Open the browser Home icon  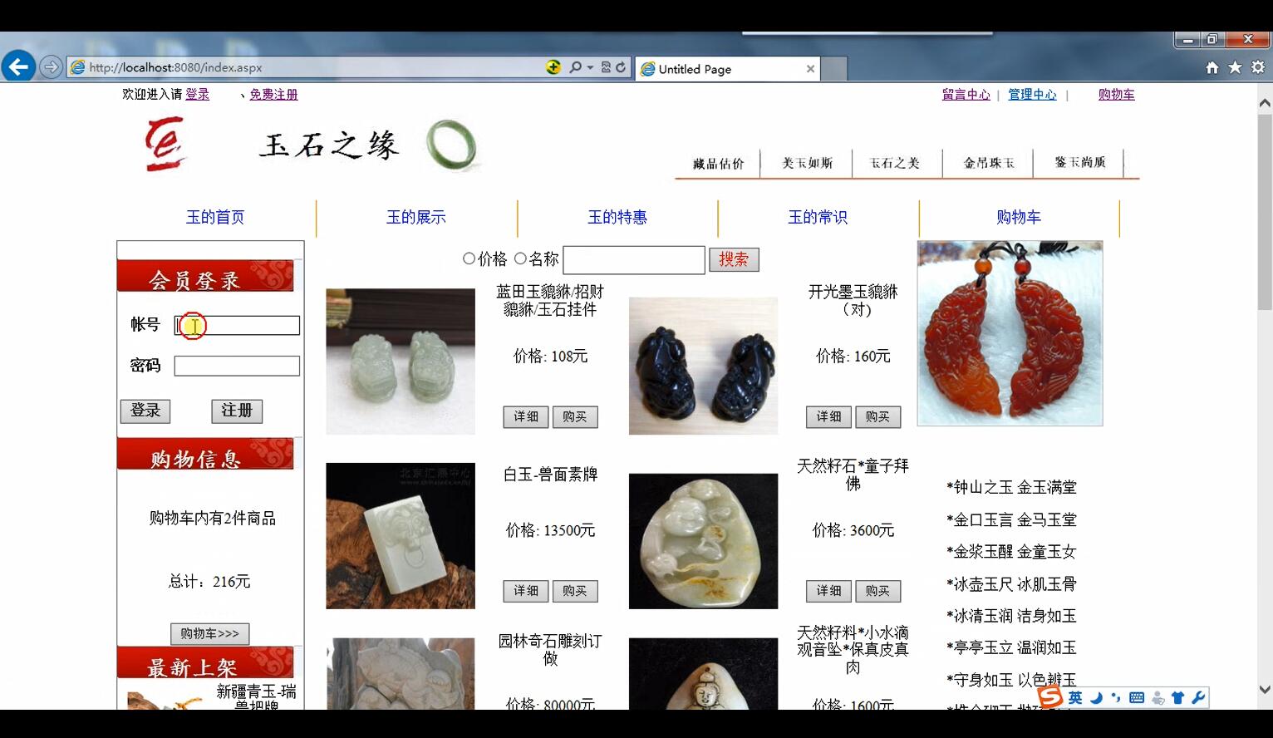click(1212, 67)
